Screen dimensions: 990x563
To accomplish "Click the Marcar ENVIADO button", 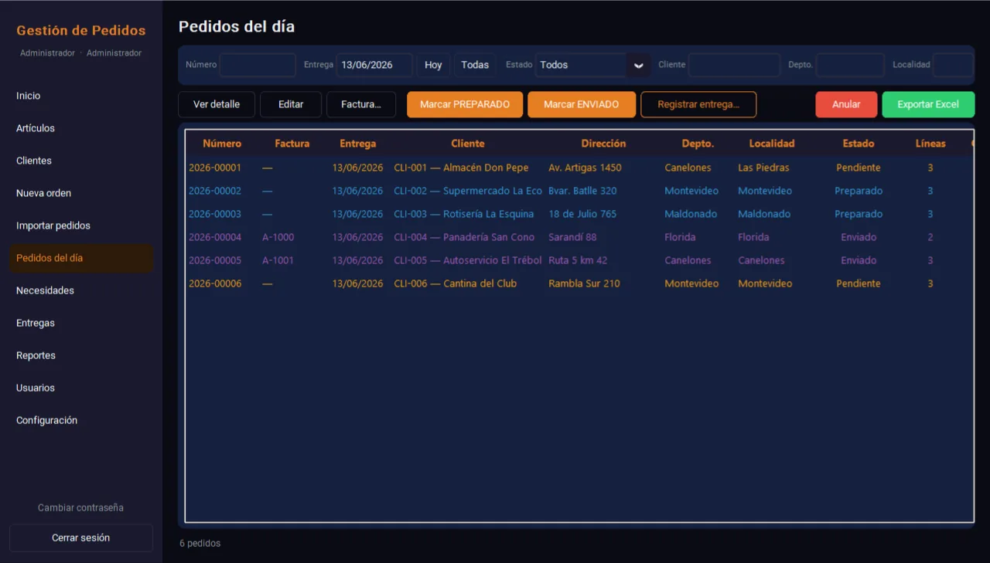I will pyautogui.click(x=582, y=104).
